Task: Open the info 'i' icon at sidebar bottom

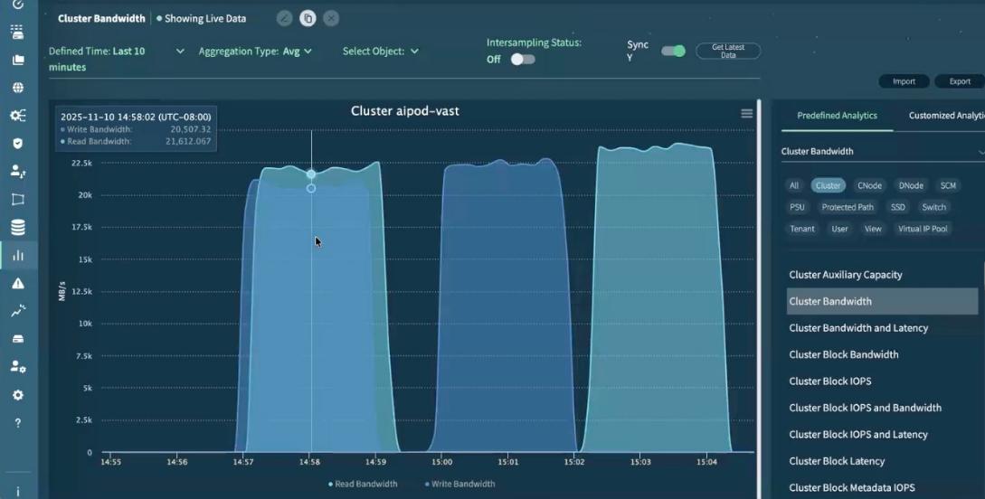Action: (x=17, y=492)
